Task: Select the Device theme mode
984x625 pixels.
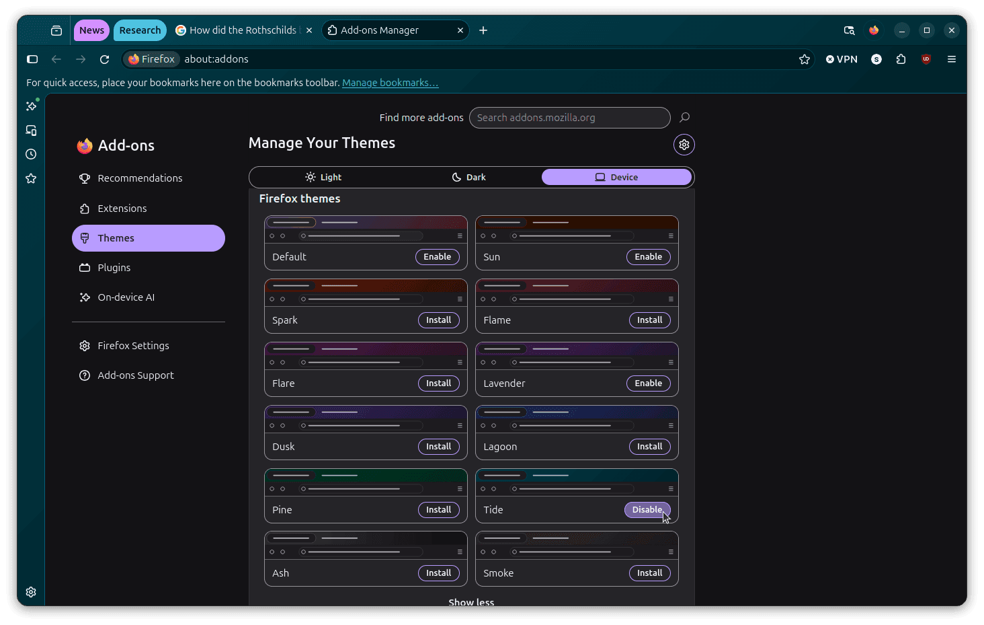Action: 616,177
